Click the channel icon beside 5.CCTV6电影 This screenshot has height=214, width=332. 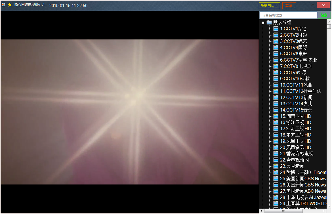coord(276,54)
